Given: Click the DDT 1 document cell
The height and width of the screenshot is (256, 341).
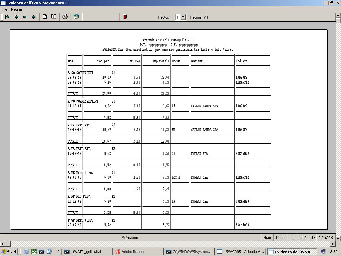Looking at the screenshot, I should [x=176, y=177].
